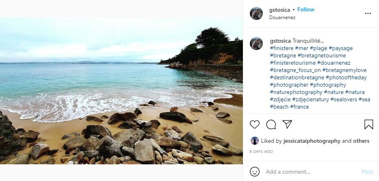Open the #bretagnetourisme hashtag

click(322, 55)
